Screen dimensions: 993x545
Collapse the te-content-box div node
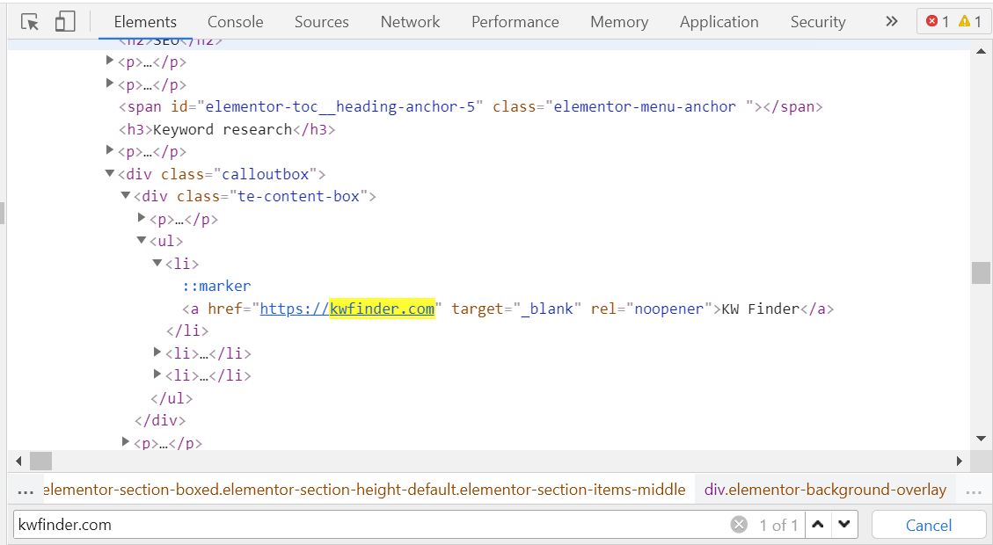click(x=126, y=195)
